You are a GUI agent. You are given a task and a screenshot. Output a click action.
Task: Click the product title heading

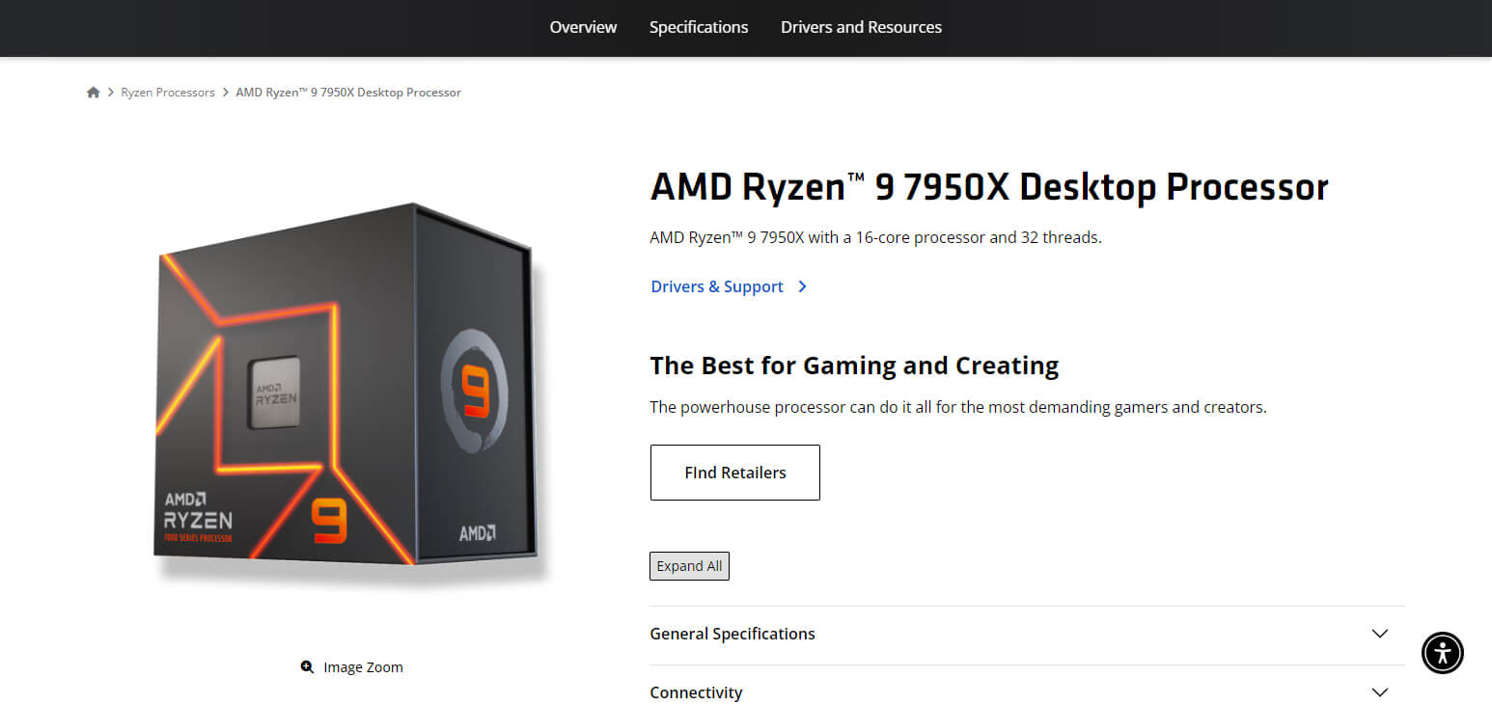click(x=989, y=187)
